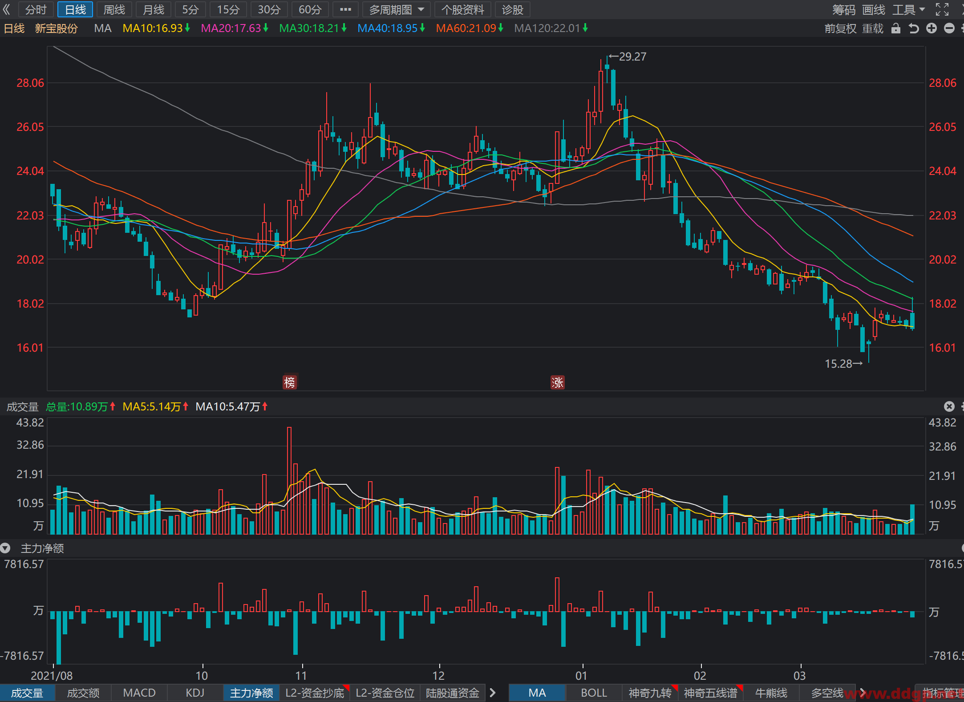Viewport: 964px width, 702px height.
Task: Select BOLL main indicator tab
Action: 594,693
